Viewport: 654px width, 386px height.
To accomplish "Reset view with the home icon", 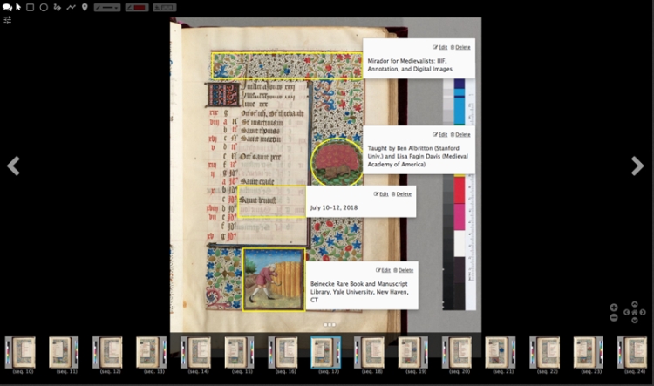I will [635, 312].
